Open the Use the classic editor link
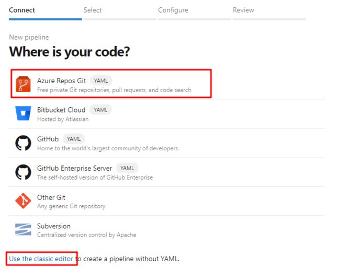This screenshot has height=268, width=340. [41, 259]
